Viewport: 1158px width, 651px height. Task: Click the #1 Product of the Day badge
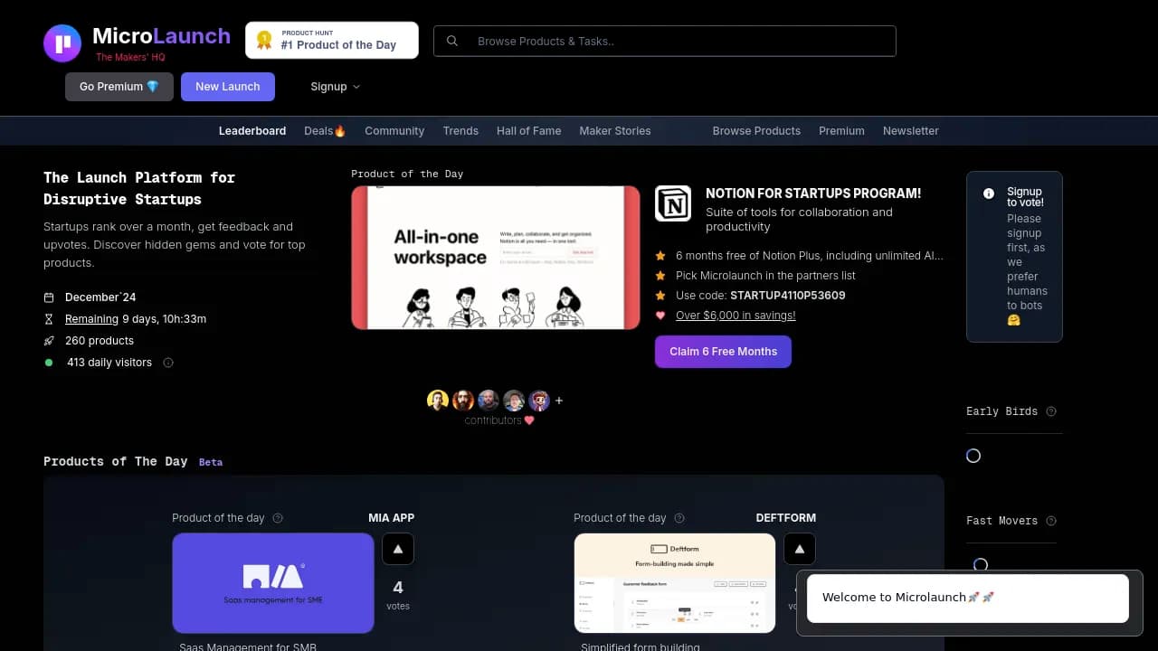(x=332, y=41)
